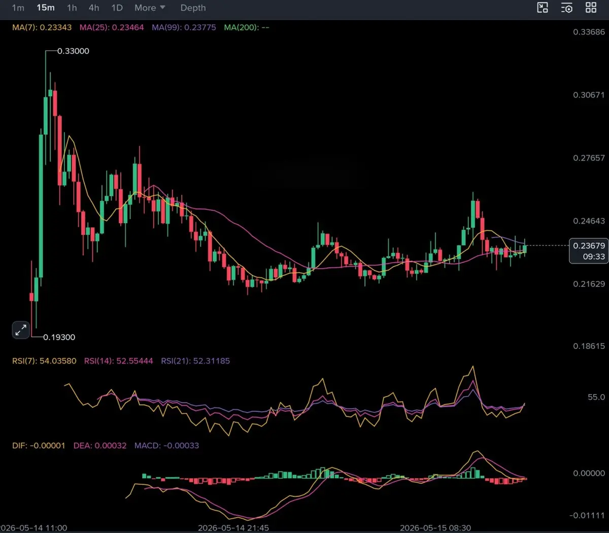This screenshot has width=609, height=533.
Task: Choose the 4h interval
Action: pos(94,8)
